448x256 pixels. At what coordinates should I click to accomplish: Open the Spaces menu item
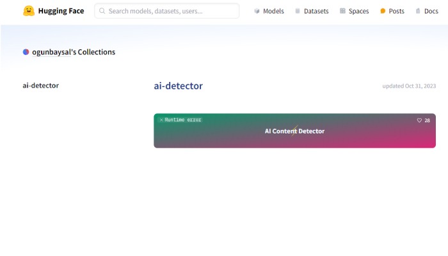coord(355,11)
